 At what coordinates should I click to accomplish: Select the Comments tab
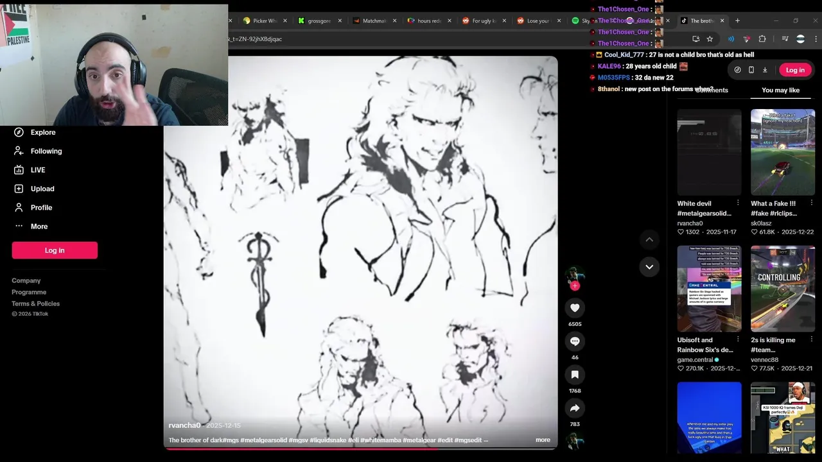pyautogui.click(x=712, y=90)
